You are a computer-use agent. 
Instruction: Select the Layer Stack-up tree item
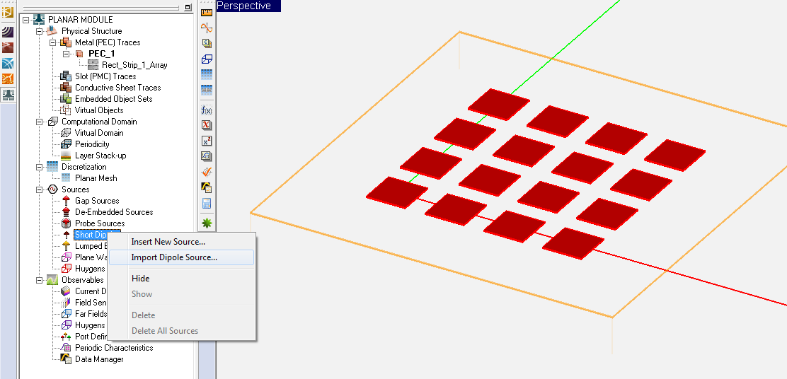[100, 156]
